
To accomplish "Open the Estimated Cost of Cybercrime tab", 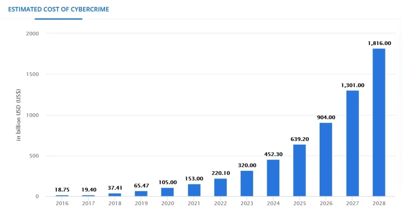I will point(58,9).
